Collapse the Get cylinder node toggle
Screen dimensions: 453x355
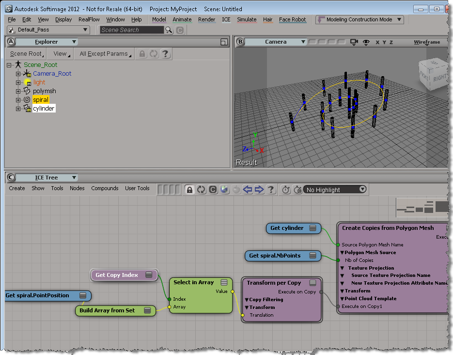click(x=313, y=228)
